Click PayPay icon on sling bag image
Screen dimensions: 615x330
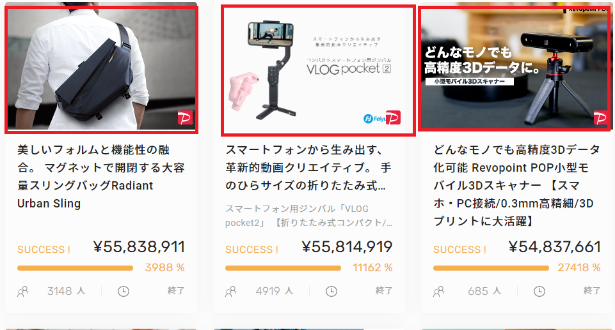(x=185, y=117)
